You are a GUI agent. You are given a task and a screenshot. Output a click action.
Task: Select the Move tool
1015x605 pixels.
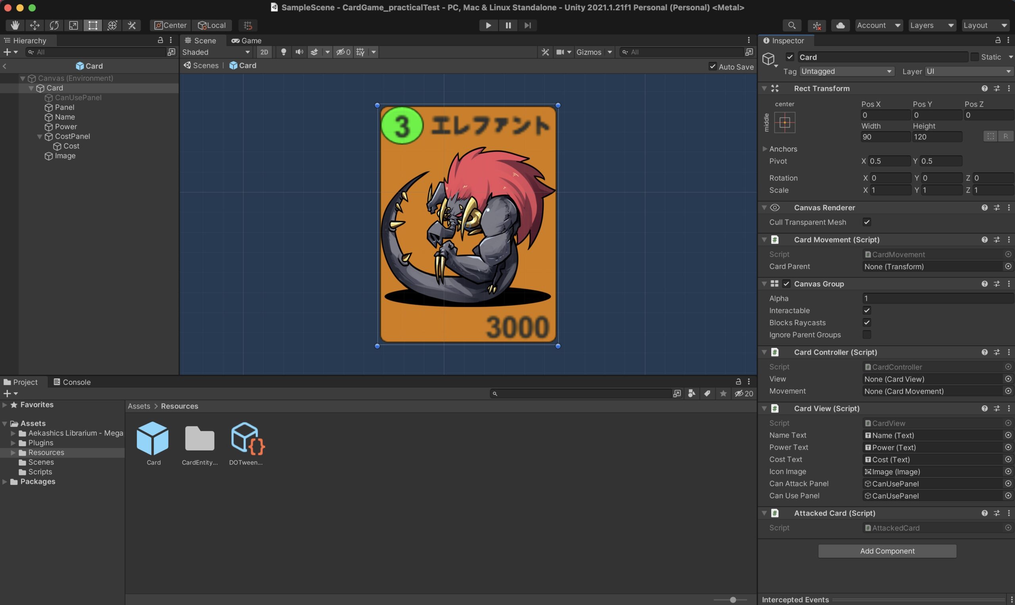[x=34, y=25]
